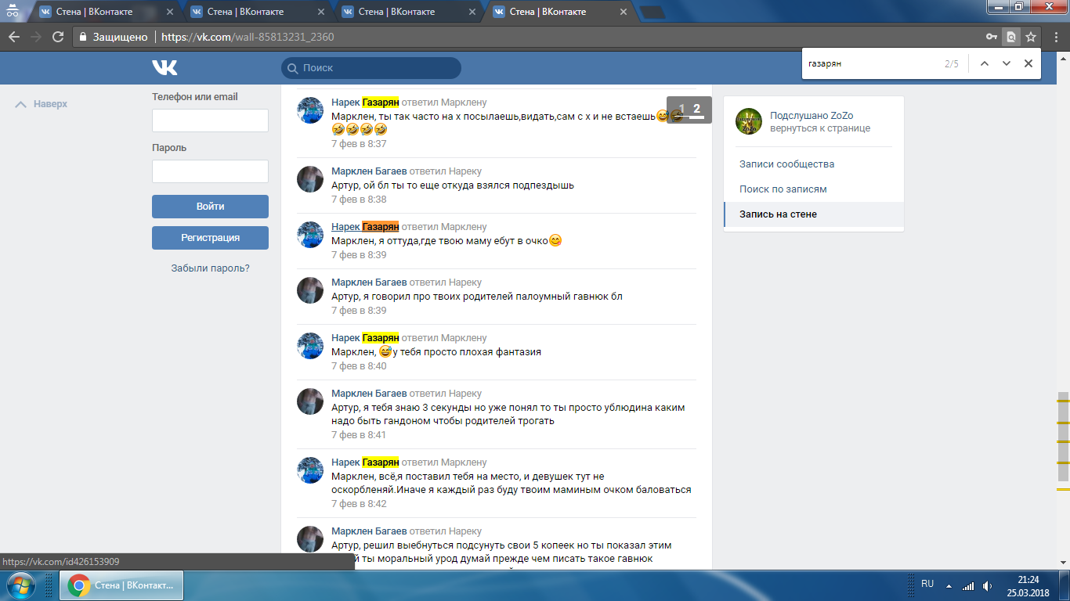Click the VK logo icon
1070x601 pixels.
pyautogui.click(x=164, y=68)
